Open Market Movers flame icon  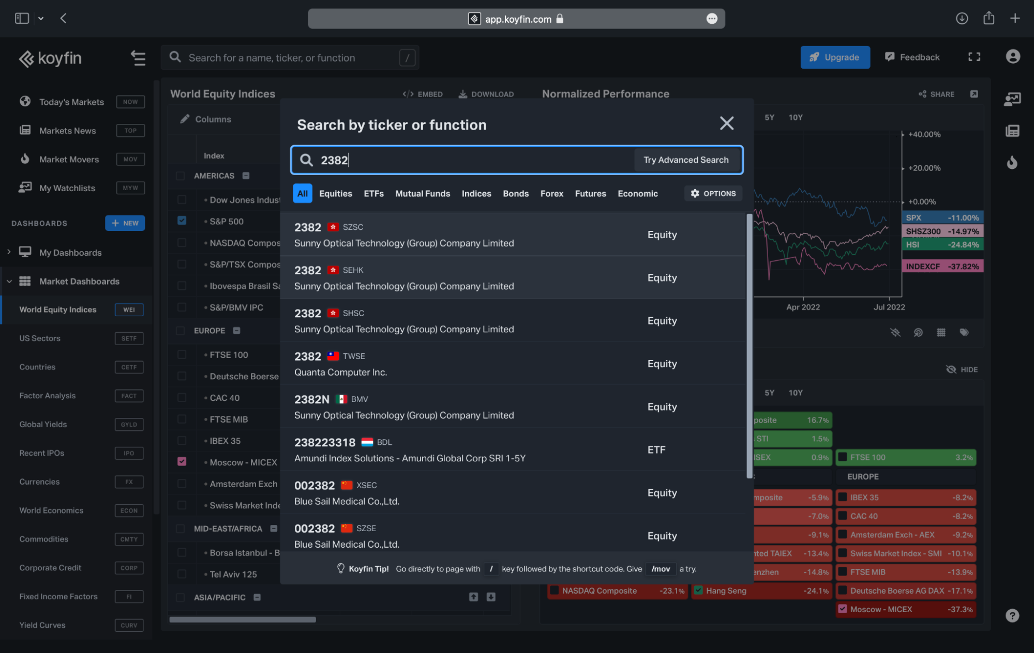pyautogui.click(x=25, y=159)
